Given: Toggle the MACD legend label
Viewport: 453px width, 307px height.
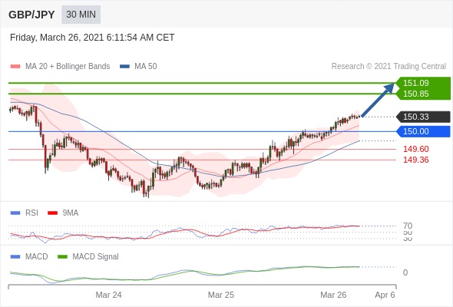Looking at the screenshot, I should [37, 256].
